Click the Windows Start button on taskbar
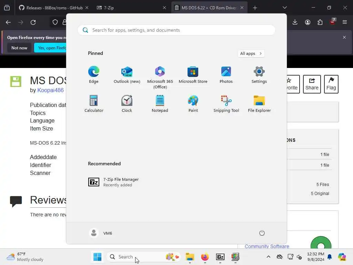Image resolution: width=353 pixels, height=265 pixels. click(97, 257)
